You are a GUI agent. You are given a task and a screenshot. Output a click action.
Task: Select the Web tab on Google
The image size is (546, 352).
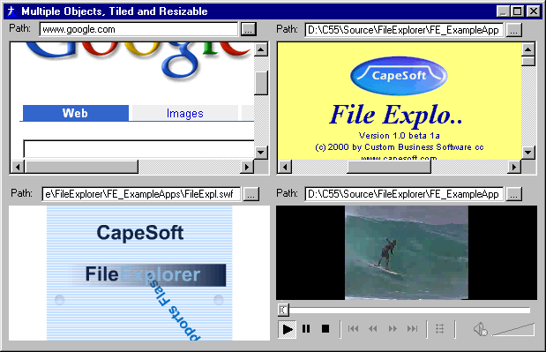point(76,113)
